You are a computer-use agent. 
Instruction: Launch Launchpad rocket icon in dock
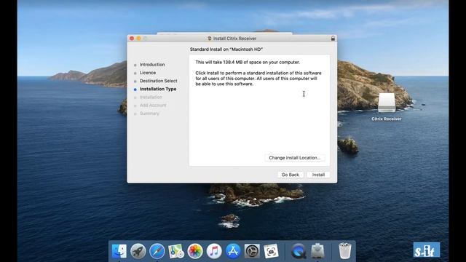click(138, 251)
